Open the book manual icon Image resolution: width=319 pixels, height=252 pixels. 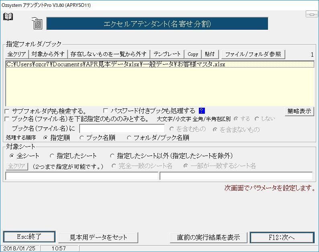(8, 16)
